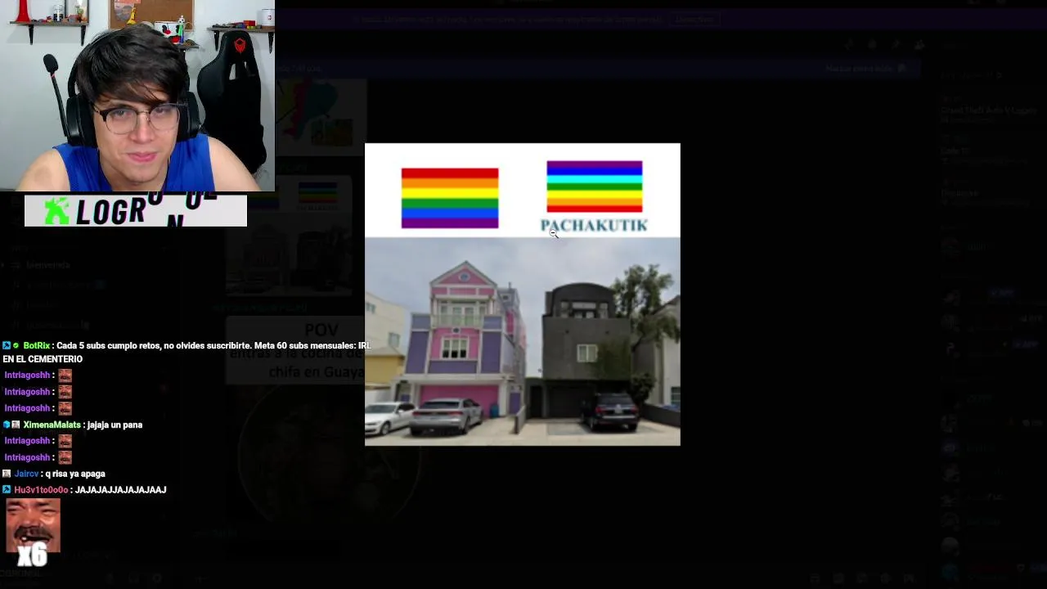Click the laughing man x6 emote combo
This screenshot has width=1047, height=589.
33,533
